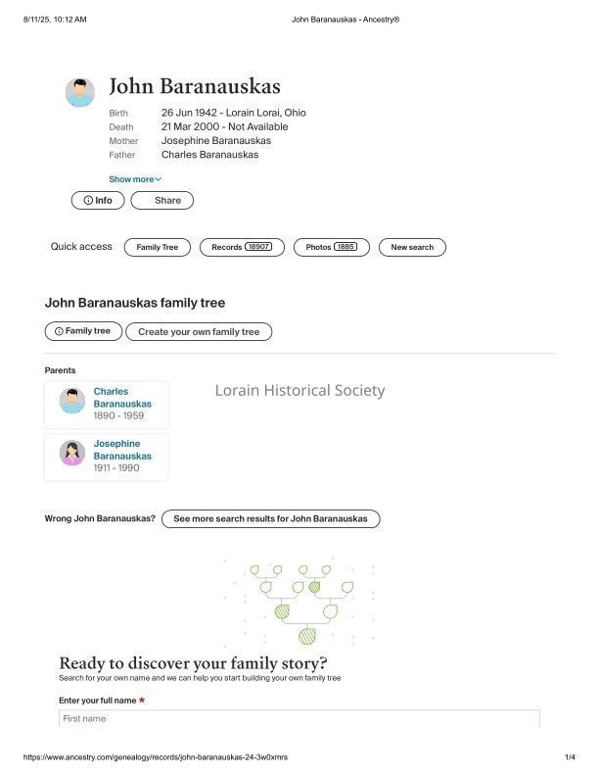Click John Baranauskas profile avatar icon
The width and height of the screenshot is (599, 776).
click(x=80, y=93)
